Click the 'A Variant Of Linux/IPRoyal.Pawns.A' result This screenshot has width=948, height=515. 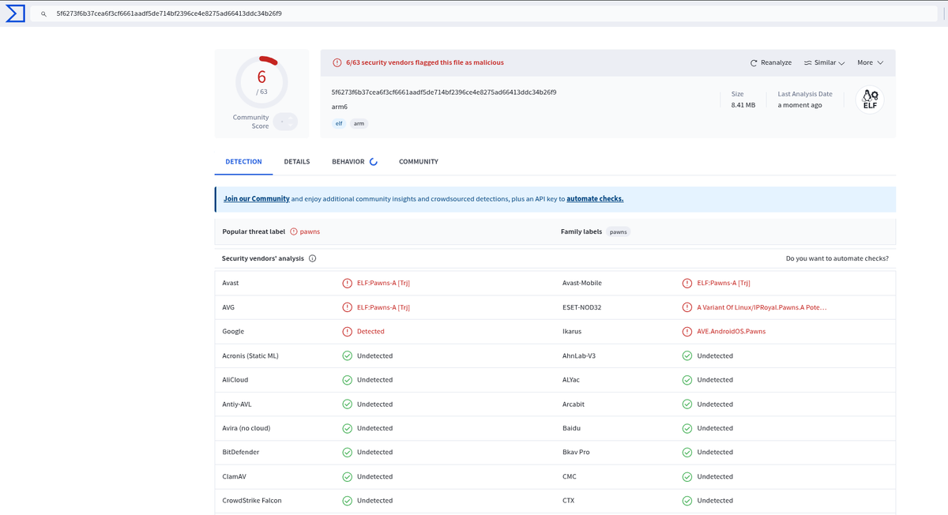[762, 307]
